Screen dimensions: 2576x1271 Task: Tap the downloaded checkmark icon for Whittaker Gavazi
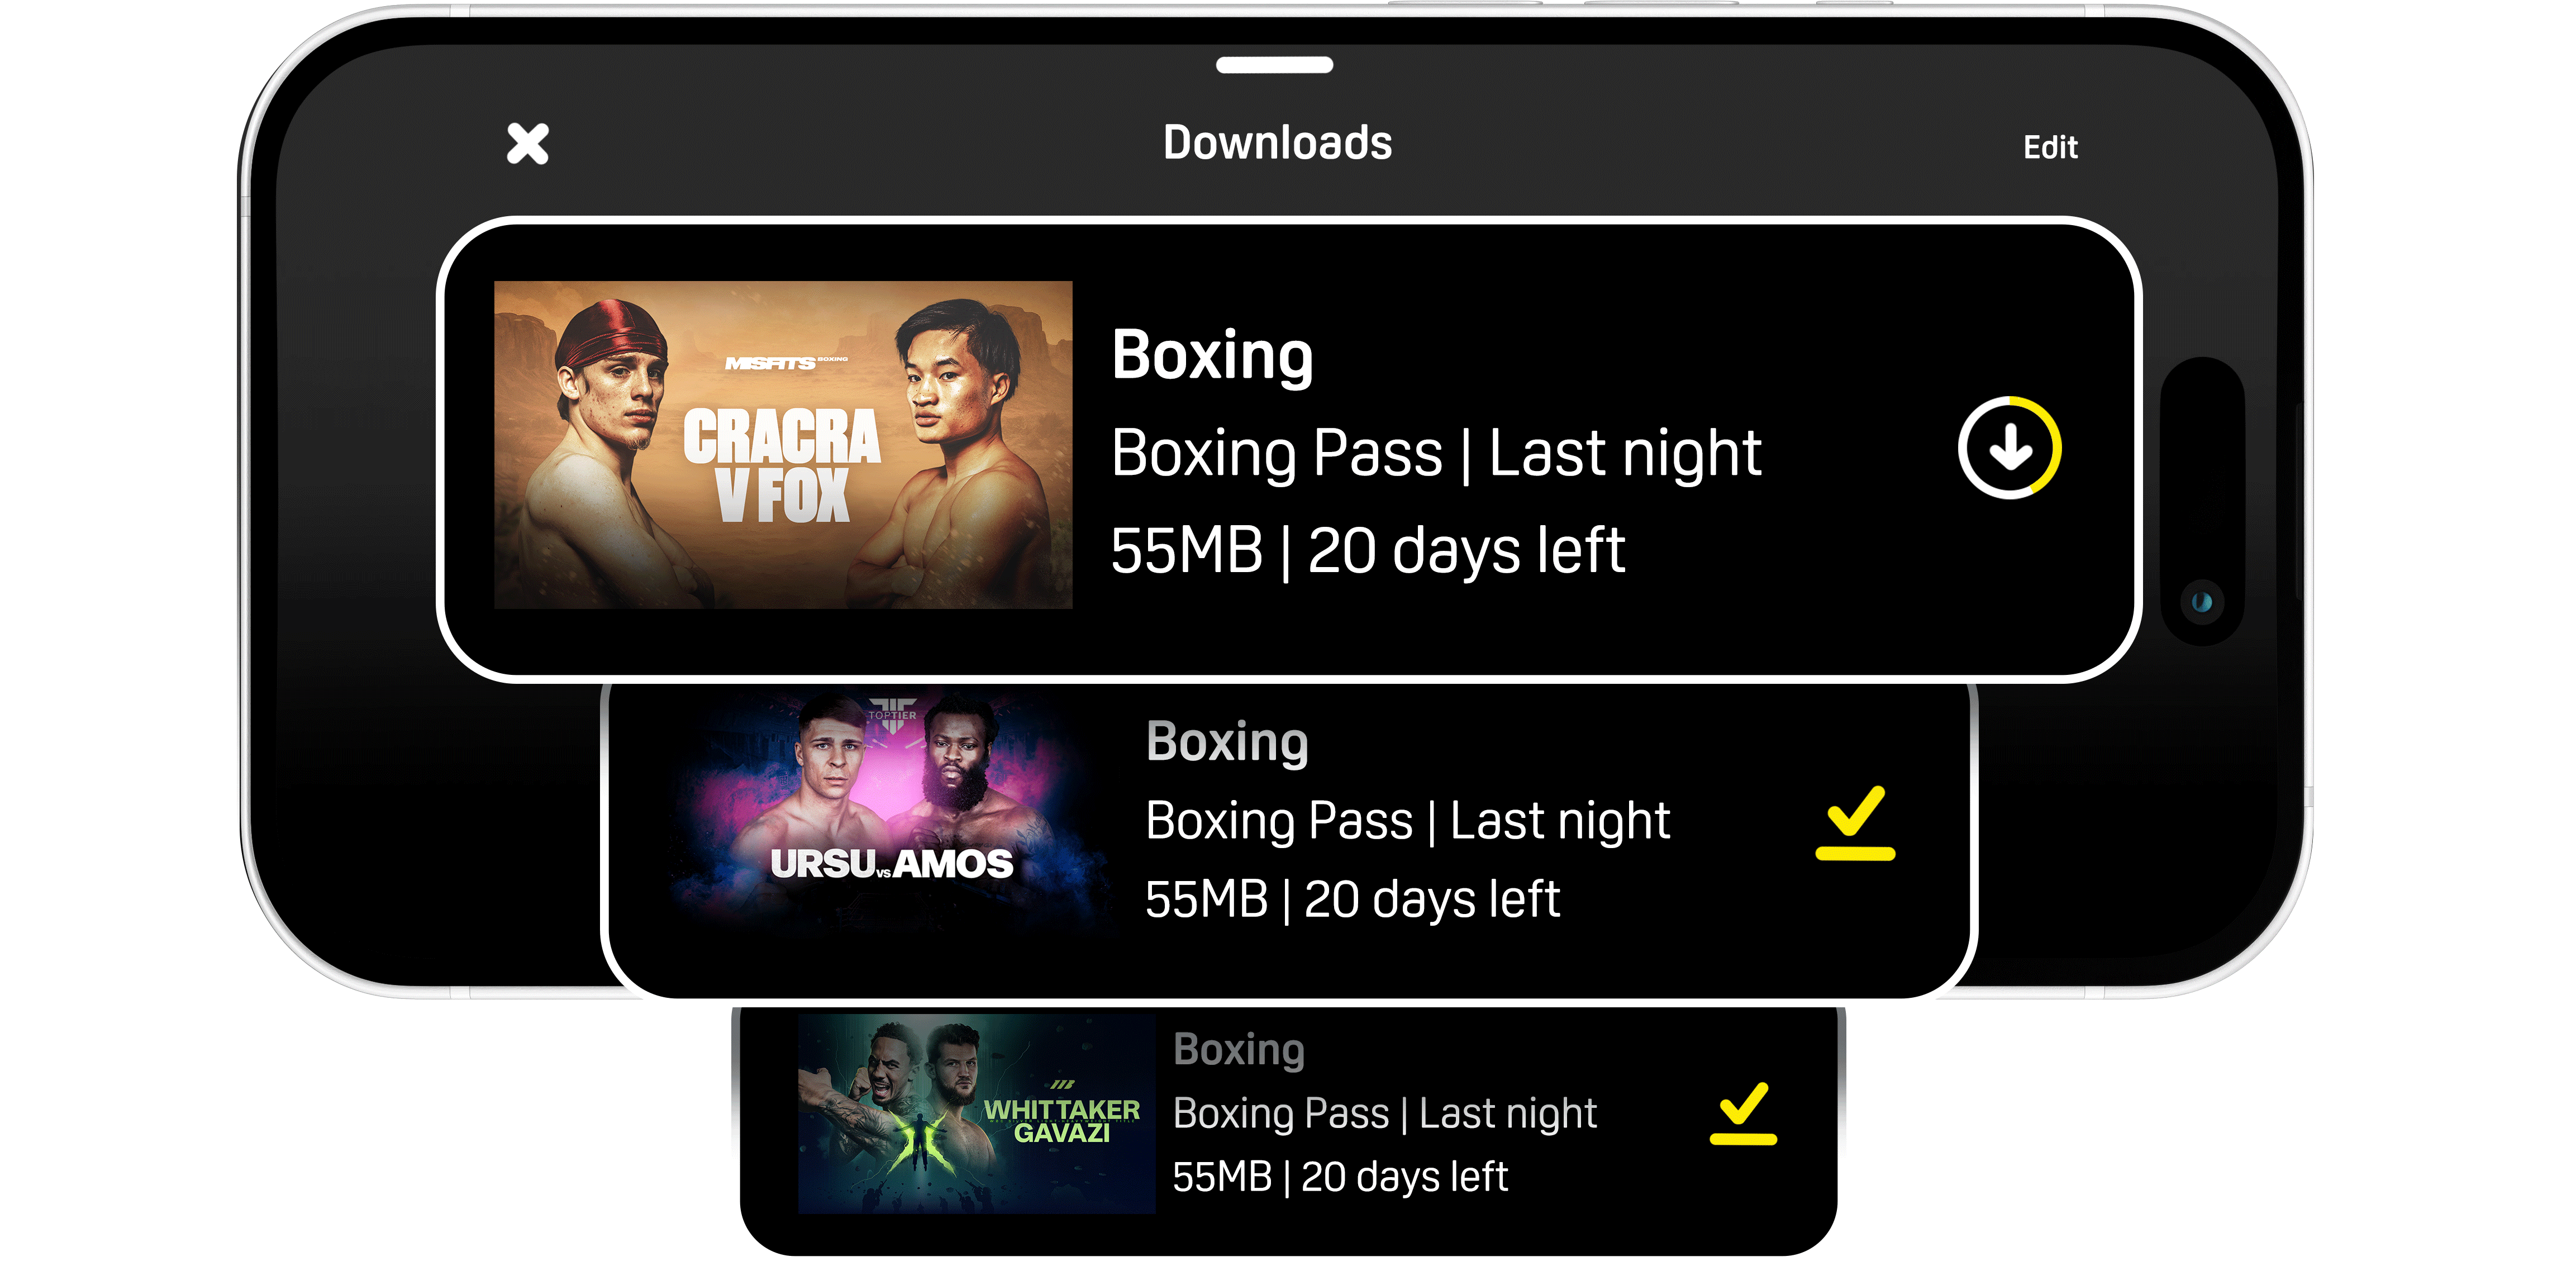(x=1743, y=1113)
